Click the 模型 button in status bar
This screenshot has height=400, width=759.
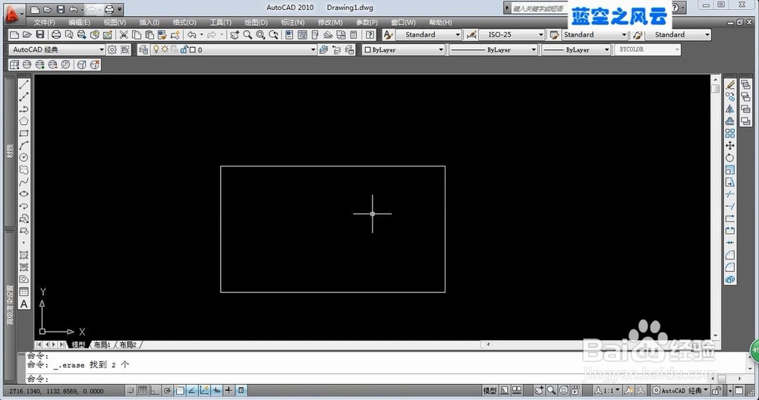(x=490, y=390)
